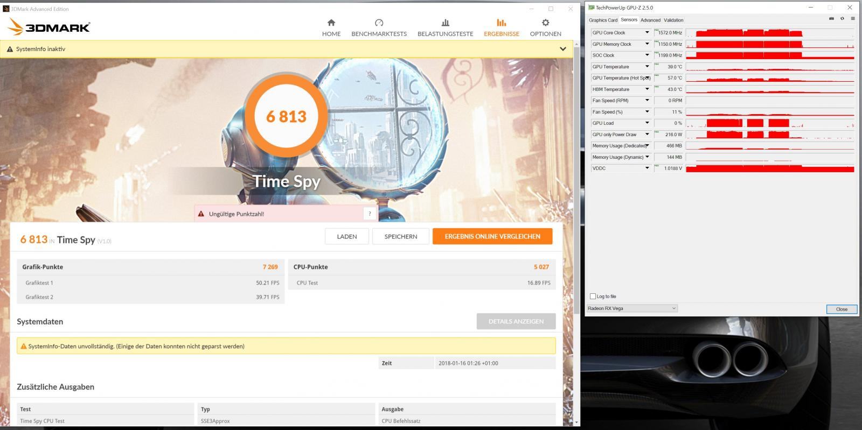Click the GPU Load sensor graph

point(770,123)
